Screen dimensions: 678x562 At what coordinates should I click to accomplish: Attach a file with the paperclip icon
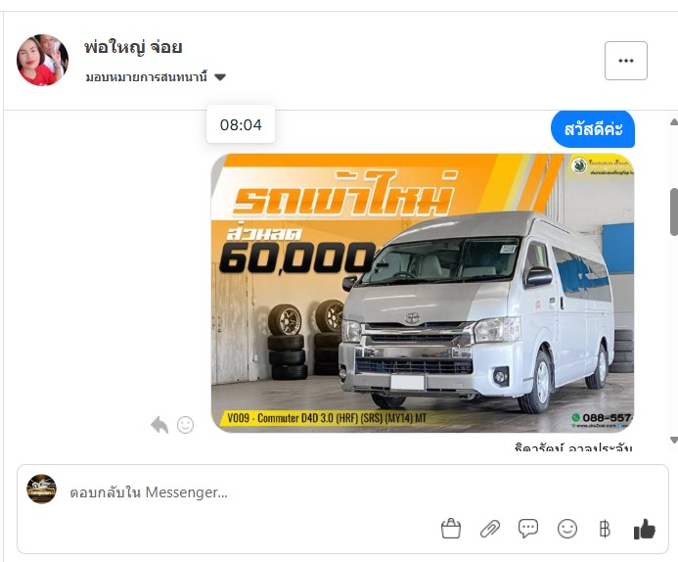pyautogui.click(x=490, y=529)
